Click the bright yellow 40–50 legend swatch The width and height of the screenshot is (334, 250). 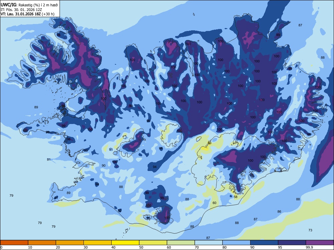125,243
